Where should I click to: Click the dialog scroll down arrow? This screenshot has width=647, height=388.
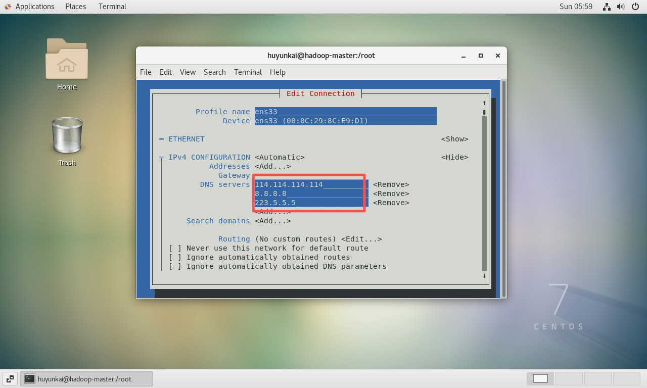pos(484,275)
